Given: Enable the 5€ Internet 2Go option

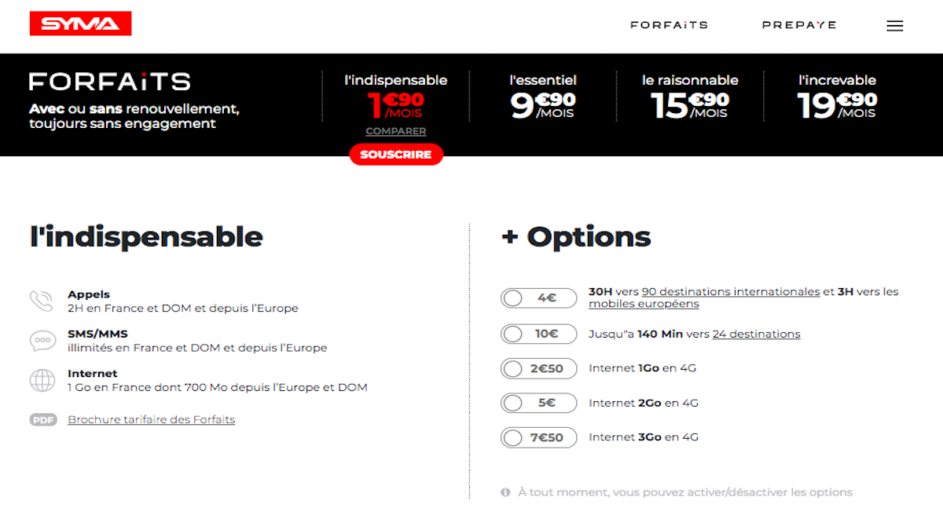Looking at the screenshot, I should pos(538,403).
